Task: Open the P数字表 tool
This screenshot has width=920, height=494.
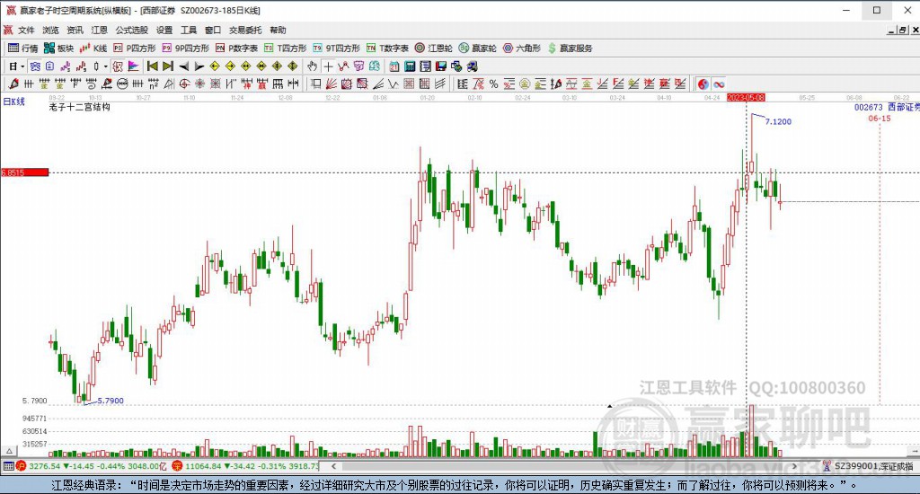Action: click(236, 49)
